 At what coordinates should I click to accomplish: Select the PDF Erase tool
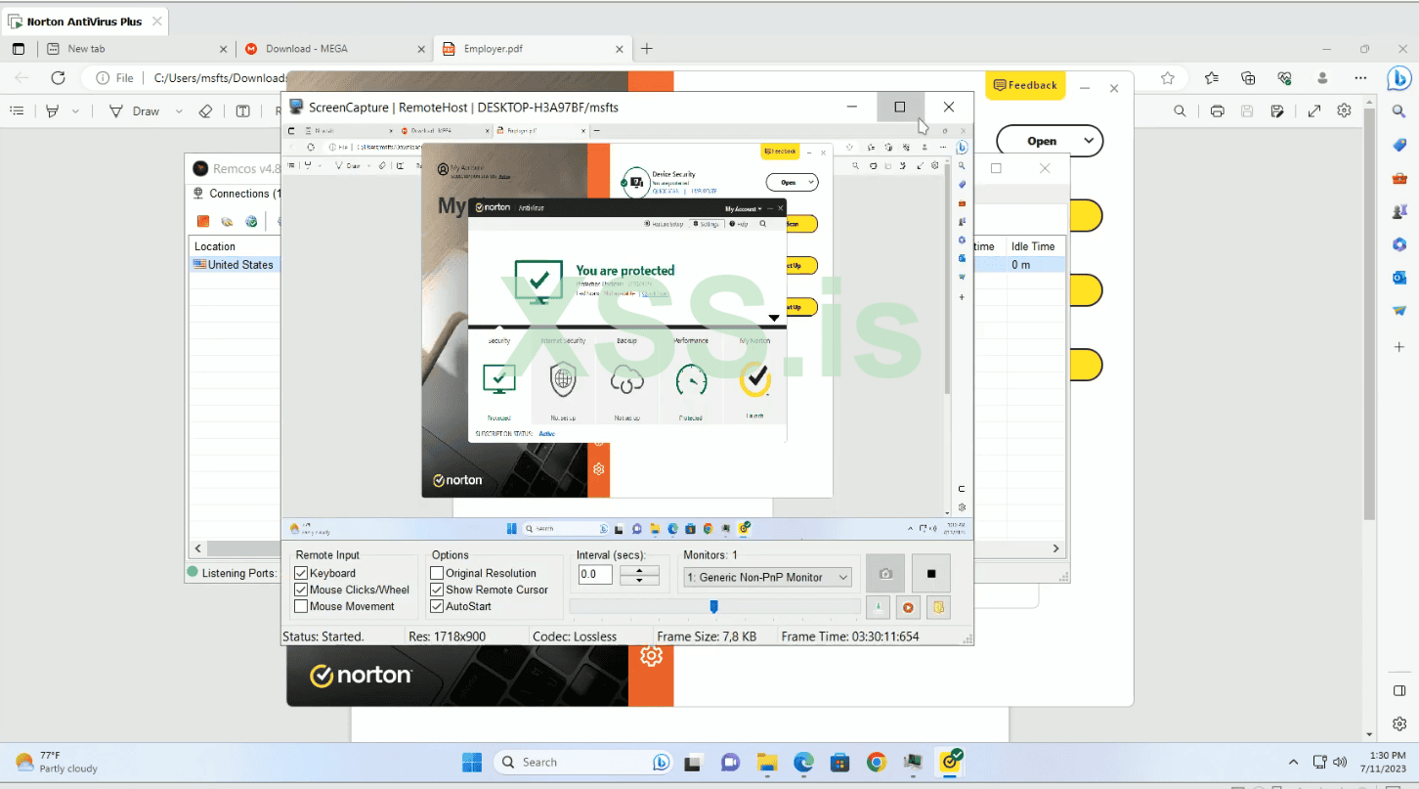coord(205,111)
